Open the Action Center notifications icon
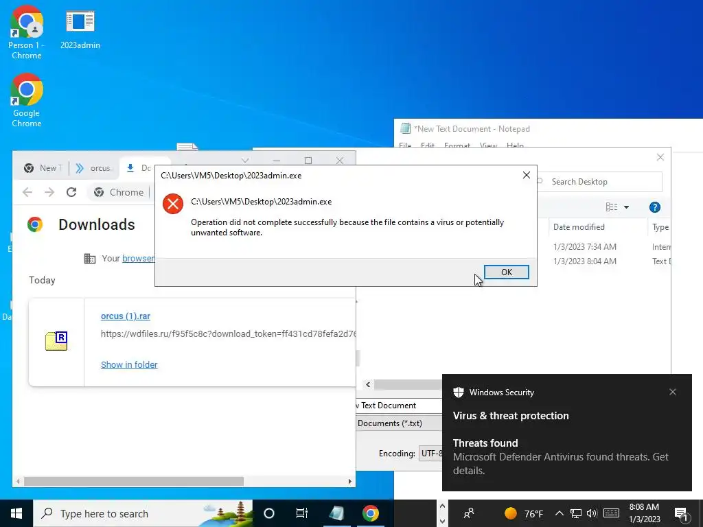Viewport: 703px width, 527px height. coord(682,514)
